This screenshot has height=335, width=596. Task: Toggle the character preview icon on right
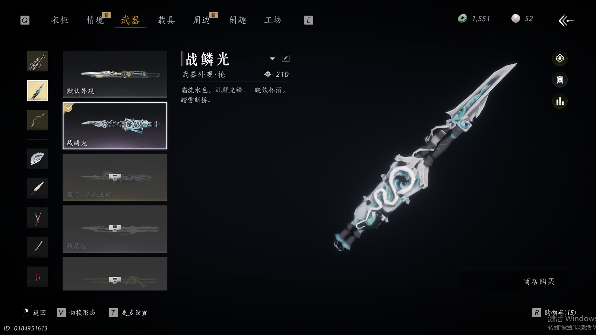(559, 80)
